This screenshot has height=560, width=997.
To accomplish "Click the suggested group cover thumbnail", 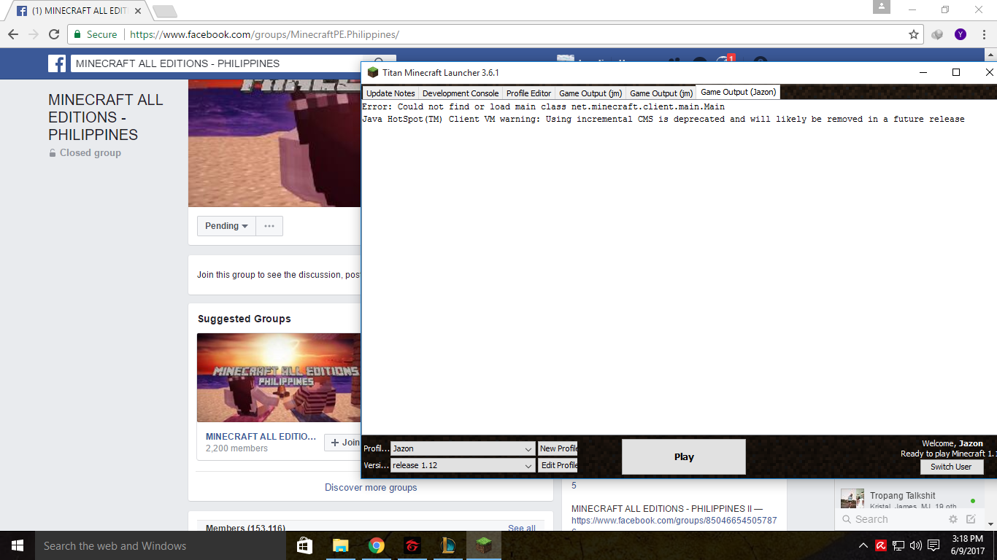I will coord(279,378).
